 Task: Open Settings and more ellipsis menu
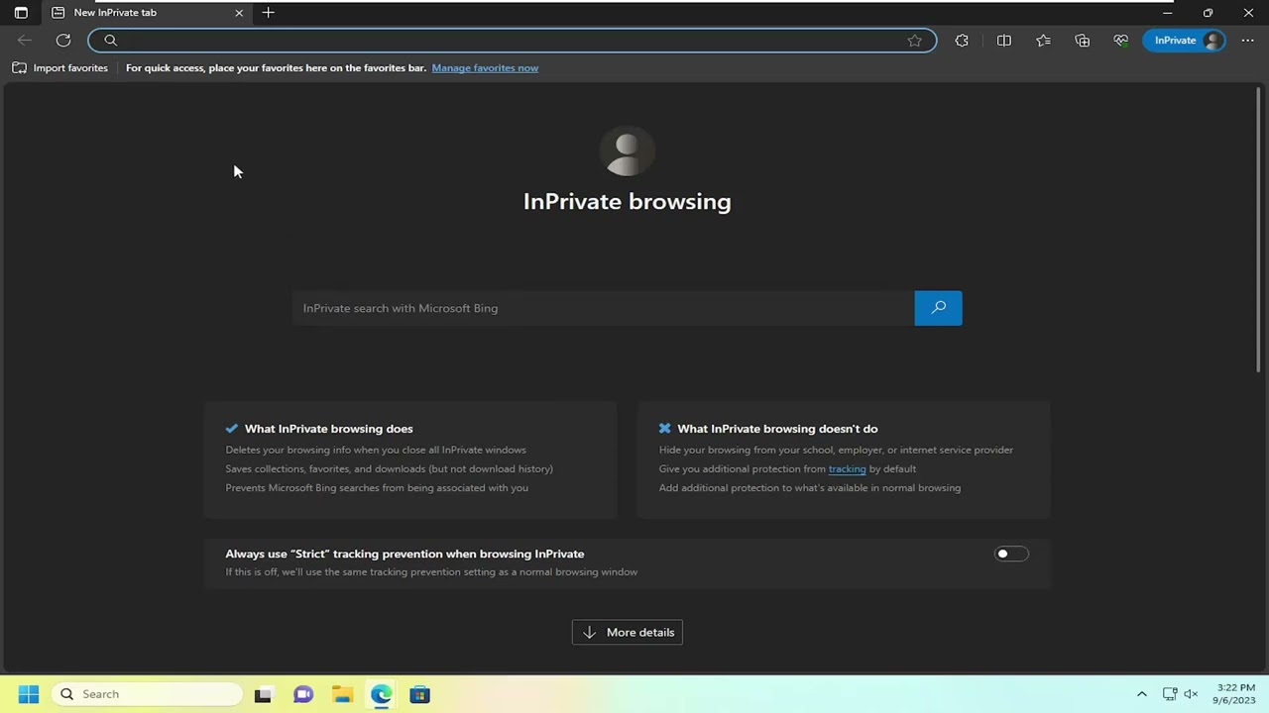click(x=1248, y=41)
